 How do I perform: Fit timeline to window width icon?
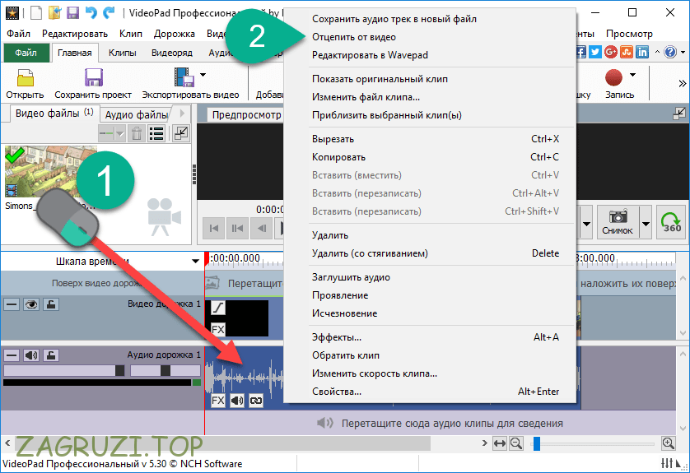click(x=500, y=443)
